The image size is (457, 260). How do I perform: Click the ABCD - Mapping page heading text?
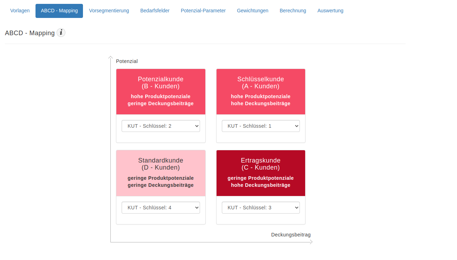(30, 33)
